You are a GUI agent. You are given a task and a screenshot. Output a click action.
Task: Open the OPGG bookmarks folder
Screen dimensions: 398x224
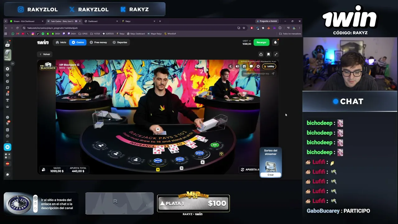(x=83, y=34)
